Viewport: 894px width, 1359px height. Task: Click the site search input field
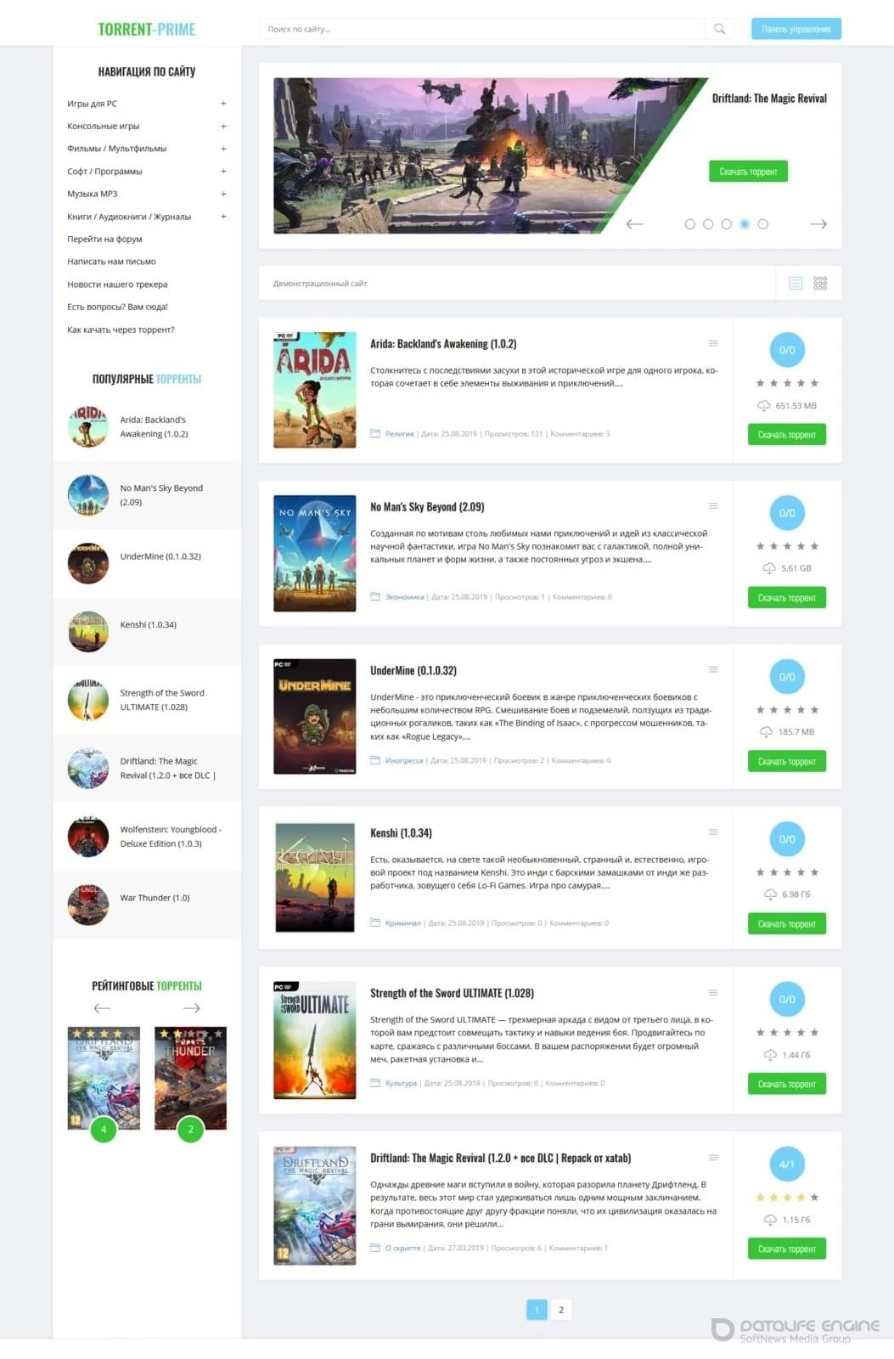coord(481,29)
